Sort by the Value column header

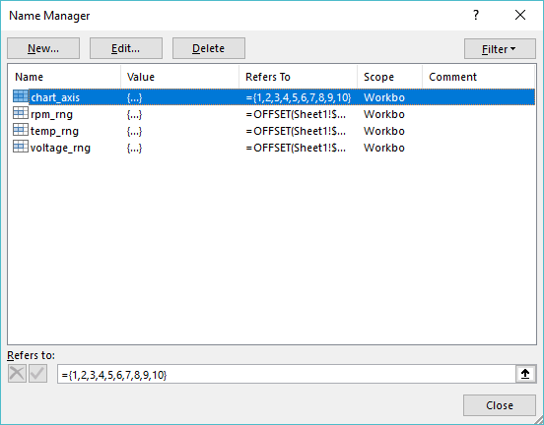(x=179, y=77)
